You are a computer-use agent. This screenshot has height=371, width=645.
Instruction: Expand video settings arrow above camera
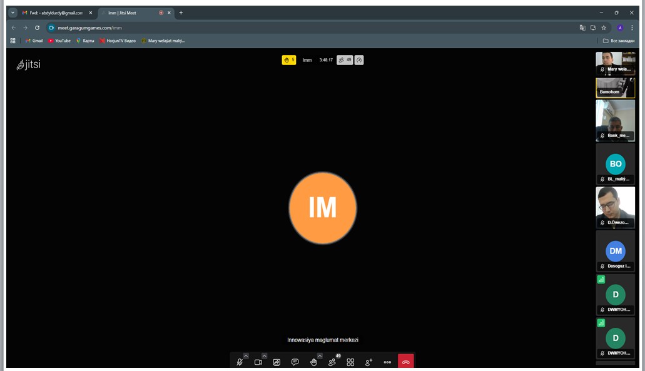(x=264, y=356)
